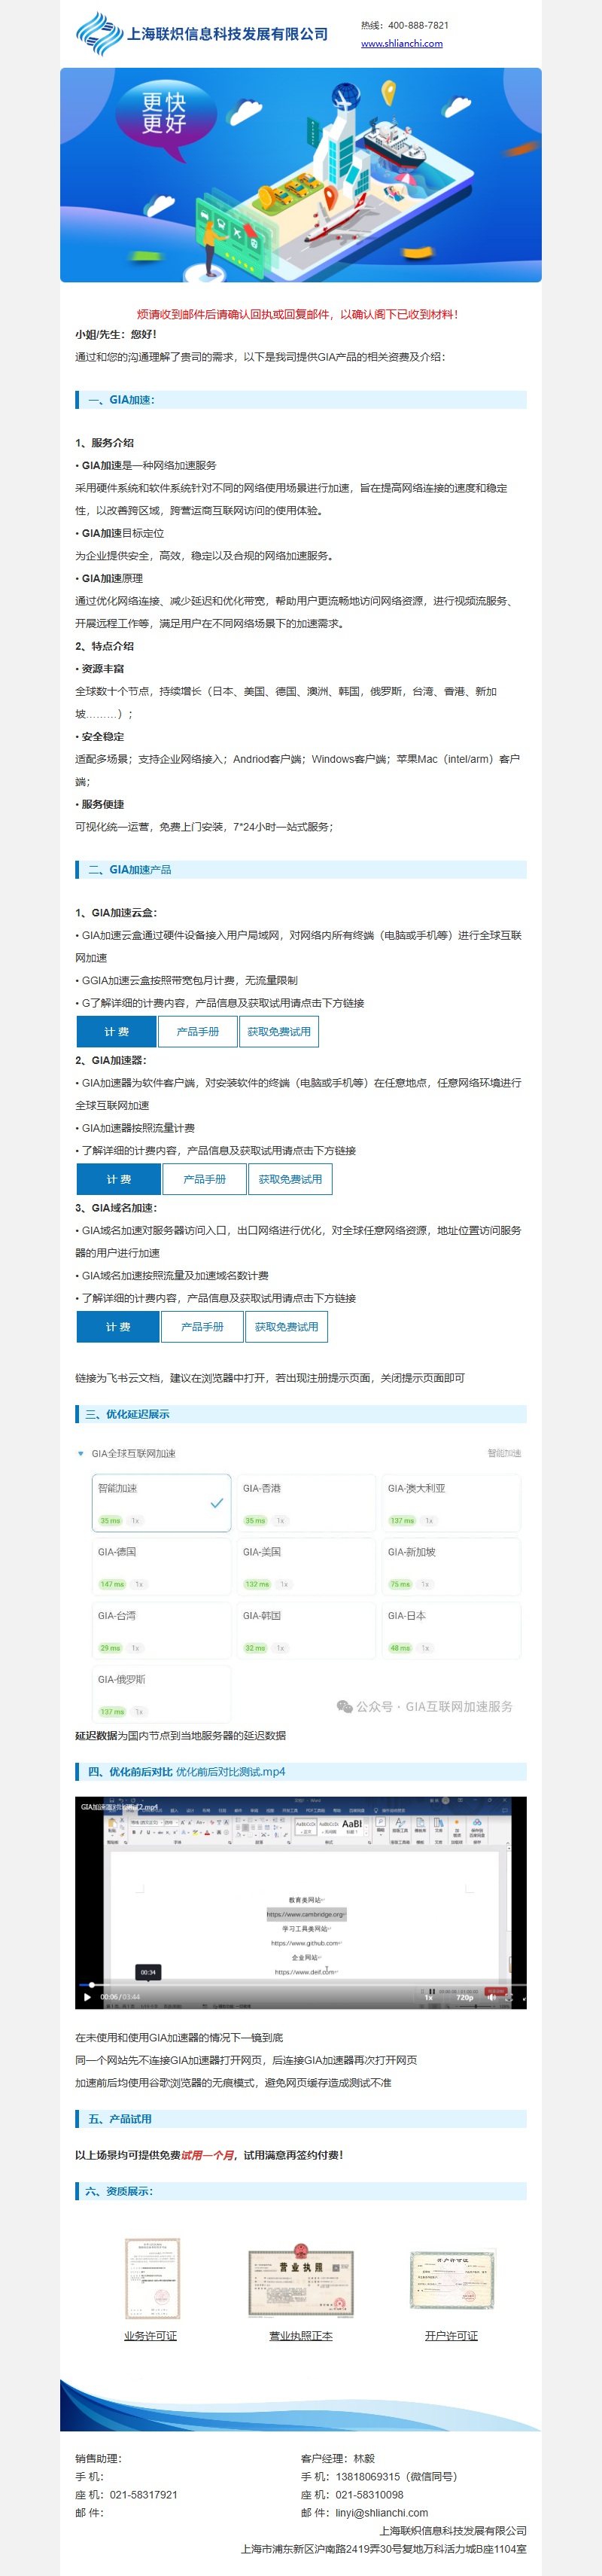Click 获取免费试用 under GIA加速器
Screen dimensions: 602x2576
pyautogui.click(x=290, y=1179)
